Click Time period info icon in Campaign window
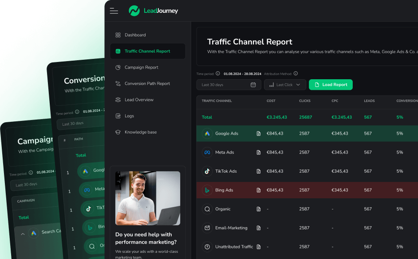 click(x=31, y=173)
